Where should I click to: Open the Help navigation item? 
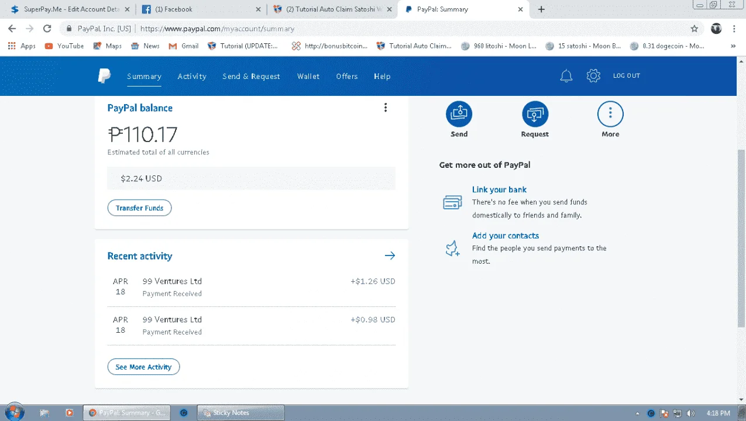tap(382, 76)
